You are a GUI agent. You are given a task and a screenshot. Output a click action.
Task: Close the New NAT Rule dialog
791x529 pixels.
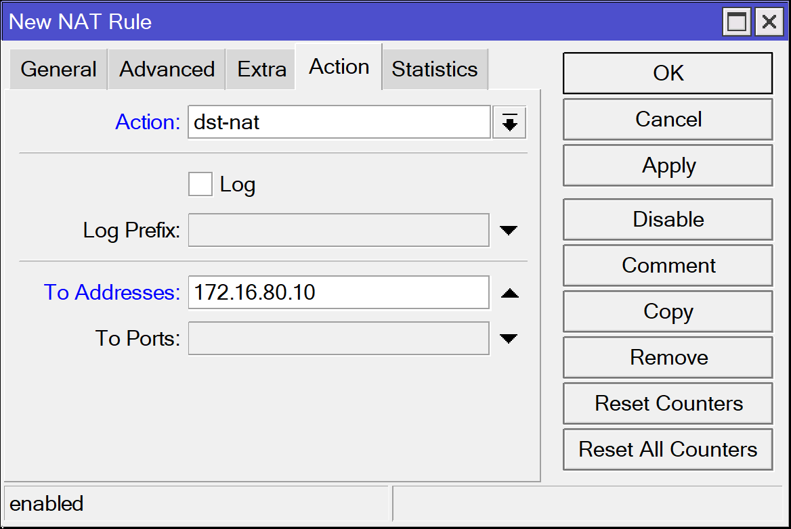(769, 22)
